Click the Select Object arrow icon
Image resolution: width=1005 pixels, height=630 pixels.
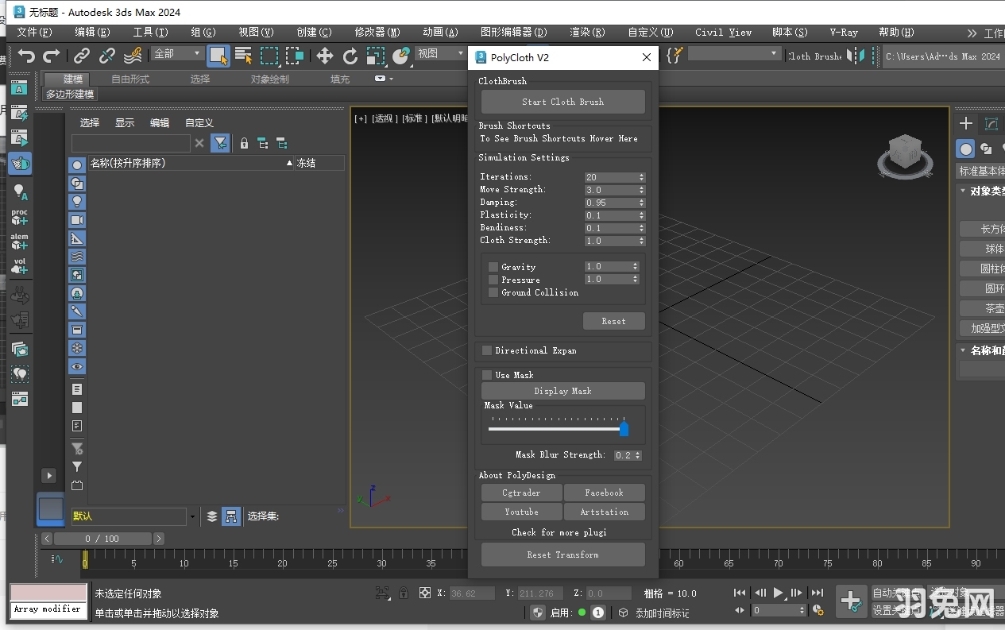click(218, 56)
